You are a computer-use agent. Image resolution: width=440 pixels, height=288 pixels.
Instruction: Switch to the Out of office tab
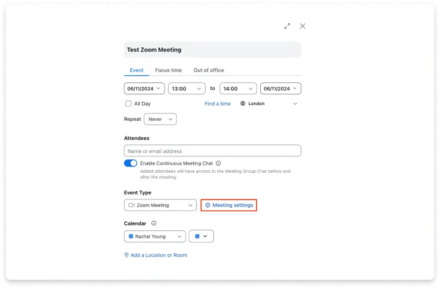(x=208, y=70)
